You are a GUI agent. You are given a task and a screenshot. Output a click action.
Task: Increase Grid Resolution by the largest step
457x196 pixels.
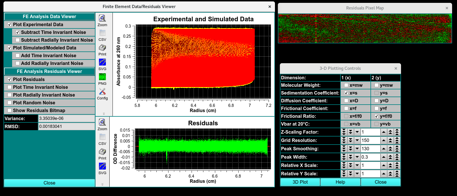397,141
